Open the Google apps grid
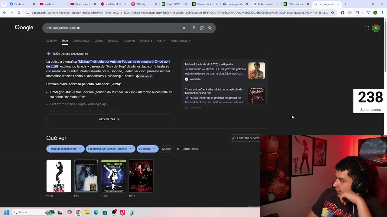The width and height of the screenshot is (387, 217). [367, 28]
